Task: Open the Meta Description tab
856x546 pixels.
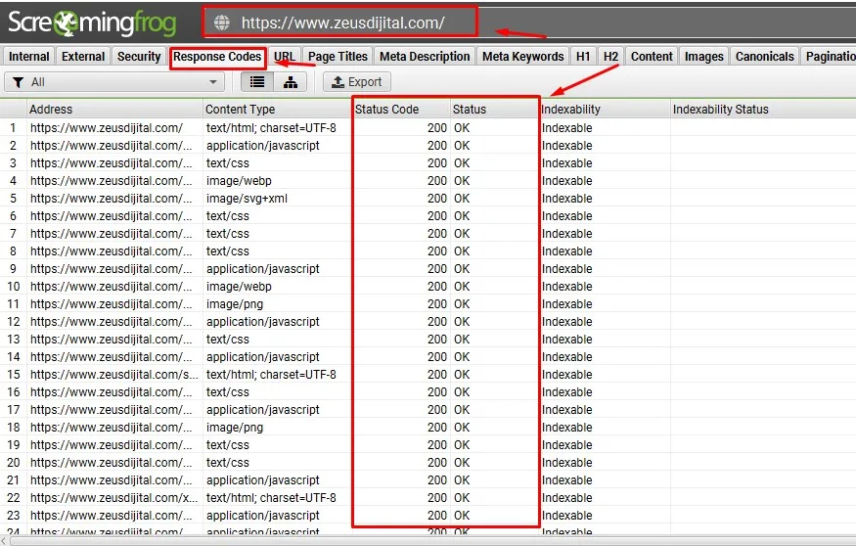Action: click(425, 56)
